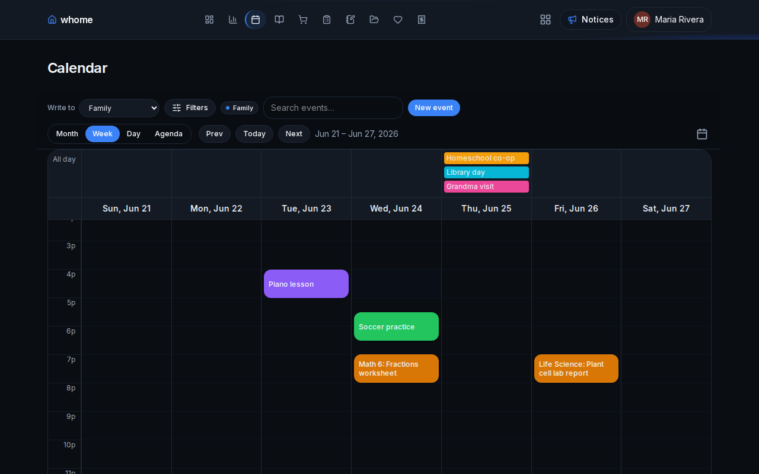Open the Piano lesson event

[x=306, y=284]
